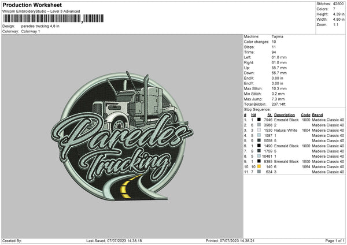
Task: Click the black swatch beside stitch count 1490
Action: pos(259,146)
